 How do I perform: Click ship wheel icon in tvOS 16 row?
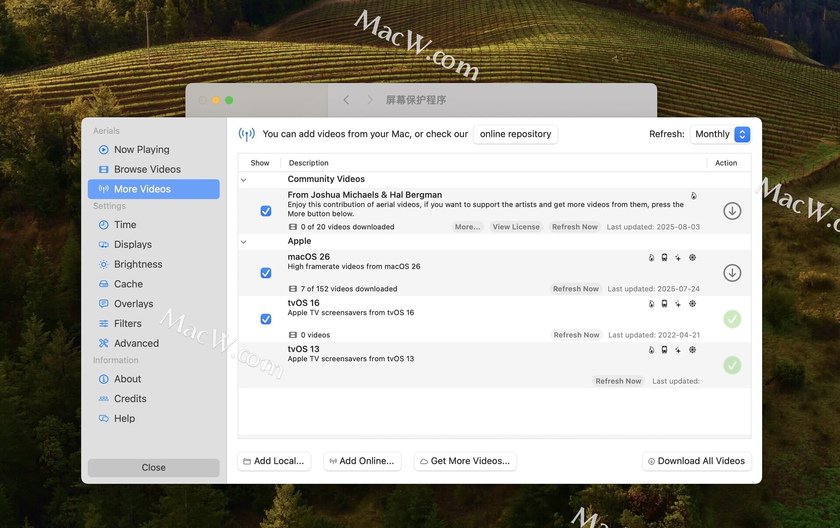tap(692, 303)
